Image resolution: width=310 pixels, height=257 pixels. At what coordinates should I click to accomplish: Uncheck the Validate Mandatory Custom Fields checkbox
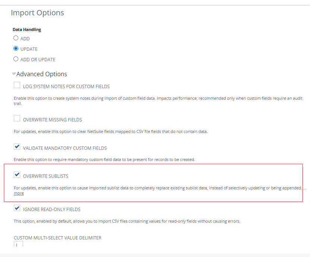click(x=17, y=147)
